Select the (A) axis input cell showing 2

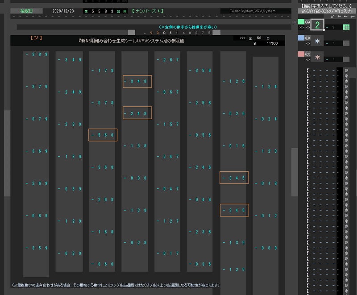click(x=317, y=25)
